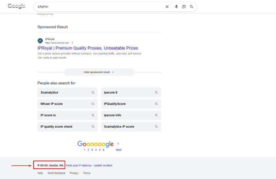276x179 pixels.
Task: Click the magnifier icon in Scamalytics IP score suggestion
Action: click(156, 127)
